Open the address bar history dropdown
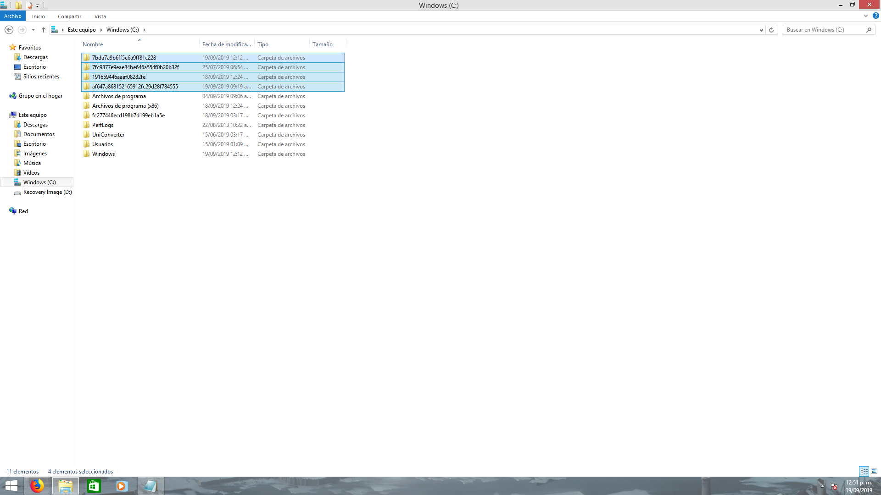Image resolution: width=881 pixels, height=495 pixels. click(761, 30)
